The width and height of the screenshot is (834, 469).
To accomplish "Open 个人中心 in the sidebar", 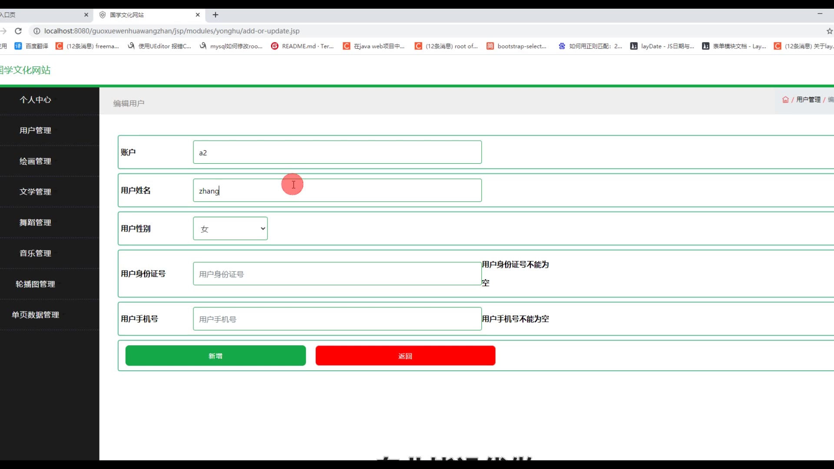I will click(35, 100).
